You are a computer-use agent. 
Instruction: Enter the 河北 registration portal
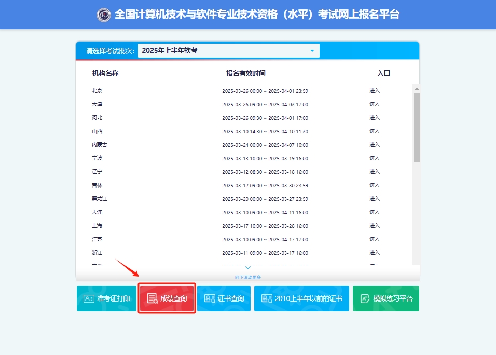pyautogui.click(x=375, y=118)
